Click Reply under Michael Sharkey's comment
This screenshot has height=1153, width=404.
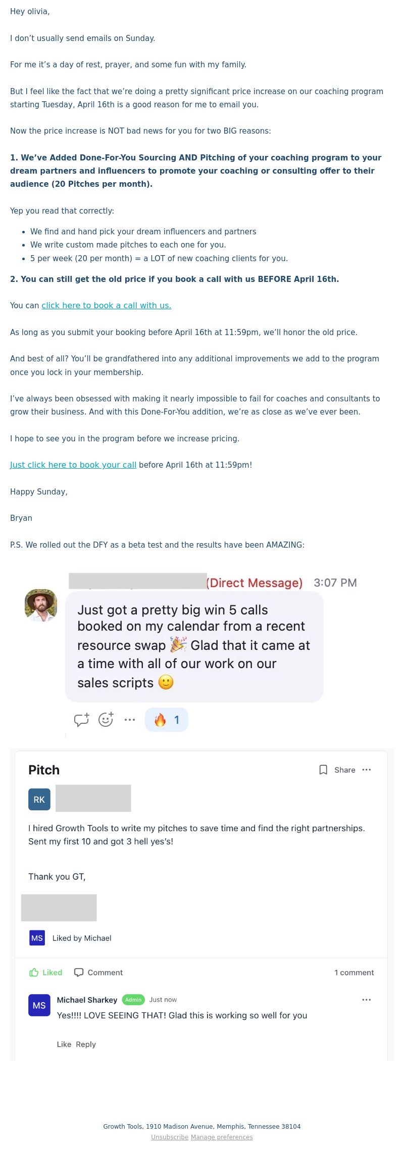coord(86,1044)
